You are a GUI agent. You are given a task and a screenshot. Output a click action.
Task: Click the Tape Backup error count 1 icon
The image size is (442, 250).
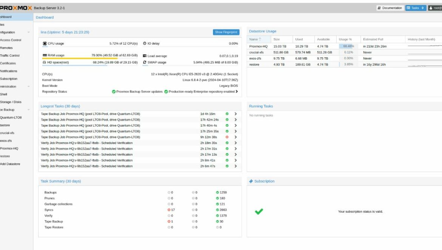point(169,221)
